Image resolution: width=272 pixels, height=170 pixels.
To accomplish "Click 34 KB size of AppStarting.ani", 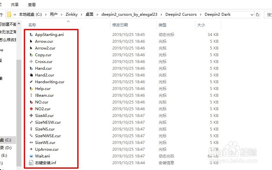I will 213,35.
